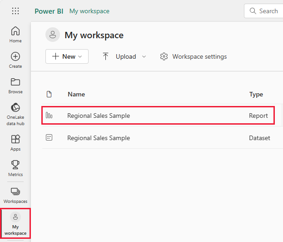The width and height of the screenshot is (283, 242).
Task: Open Browse folder in the sidebar
Action: (15, 86)
